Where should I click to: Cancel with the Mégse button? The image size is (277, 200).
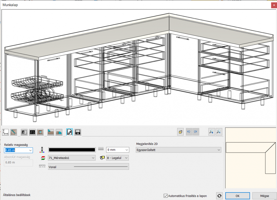pyautogui.click(x=265, y=196)
